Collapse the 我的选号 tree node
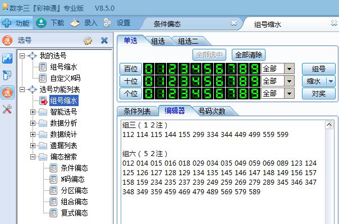The width and height of the screenshot is (339, 224). click(22, 56)
